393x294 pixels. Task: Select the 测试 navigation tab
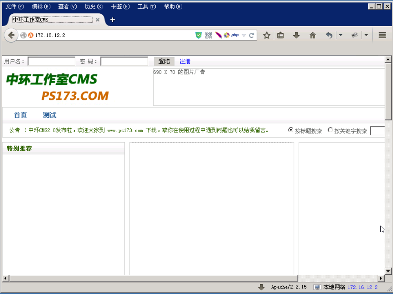[x=49, y=115]
